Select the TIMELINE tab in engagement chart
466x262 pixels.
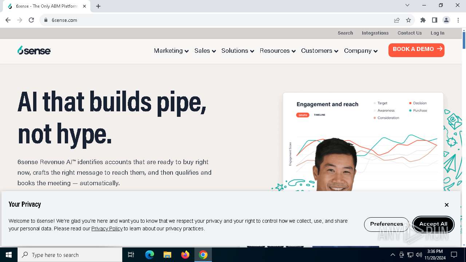coord(320,115)
